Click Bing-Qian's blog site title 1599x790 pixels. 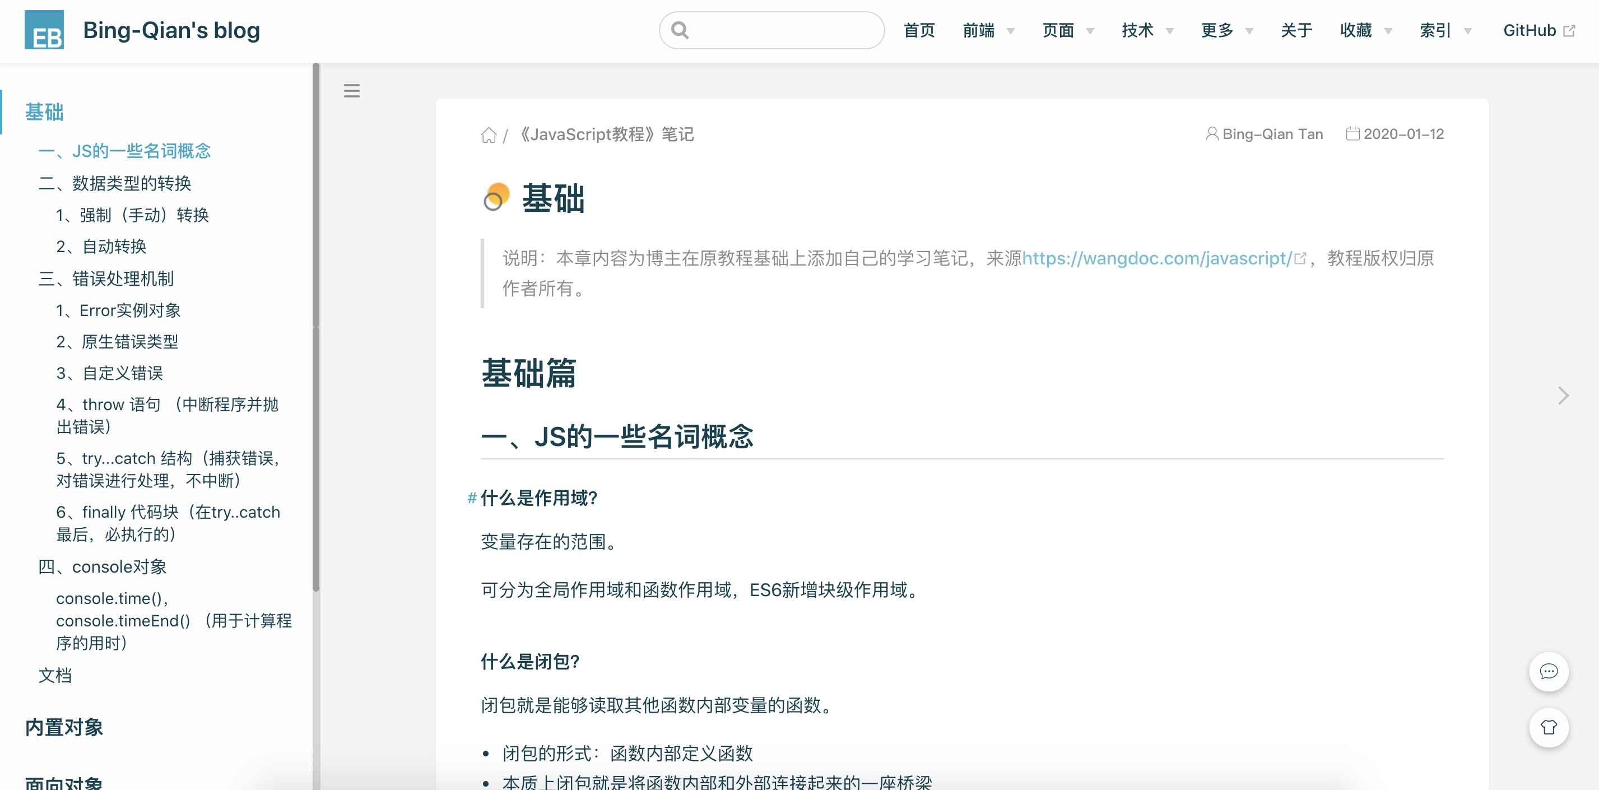171,30
